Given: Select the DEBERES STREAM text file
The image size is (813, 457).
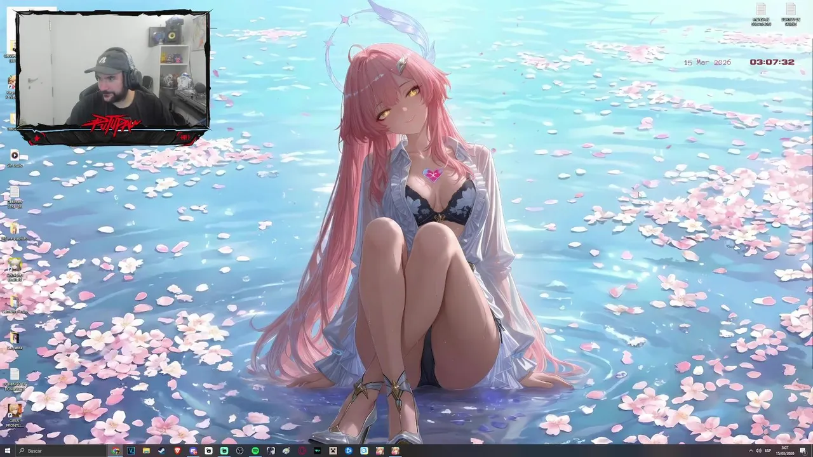Looking at the screenshot, I should tap(14, 197).
